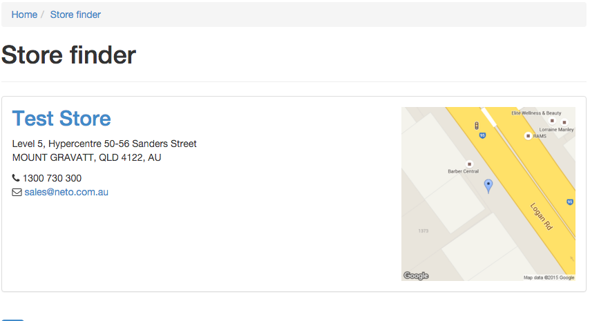Click the RAMS place marker on map
The image size is (590, 321).
529,136
